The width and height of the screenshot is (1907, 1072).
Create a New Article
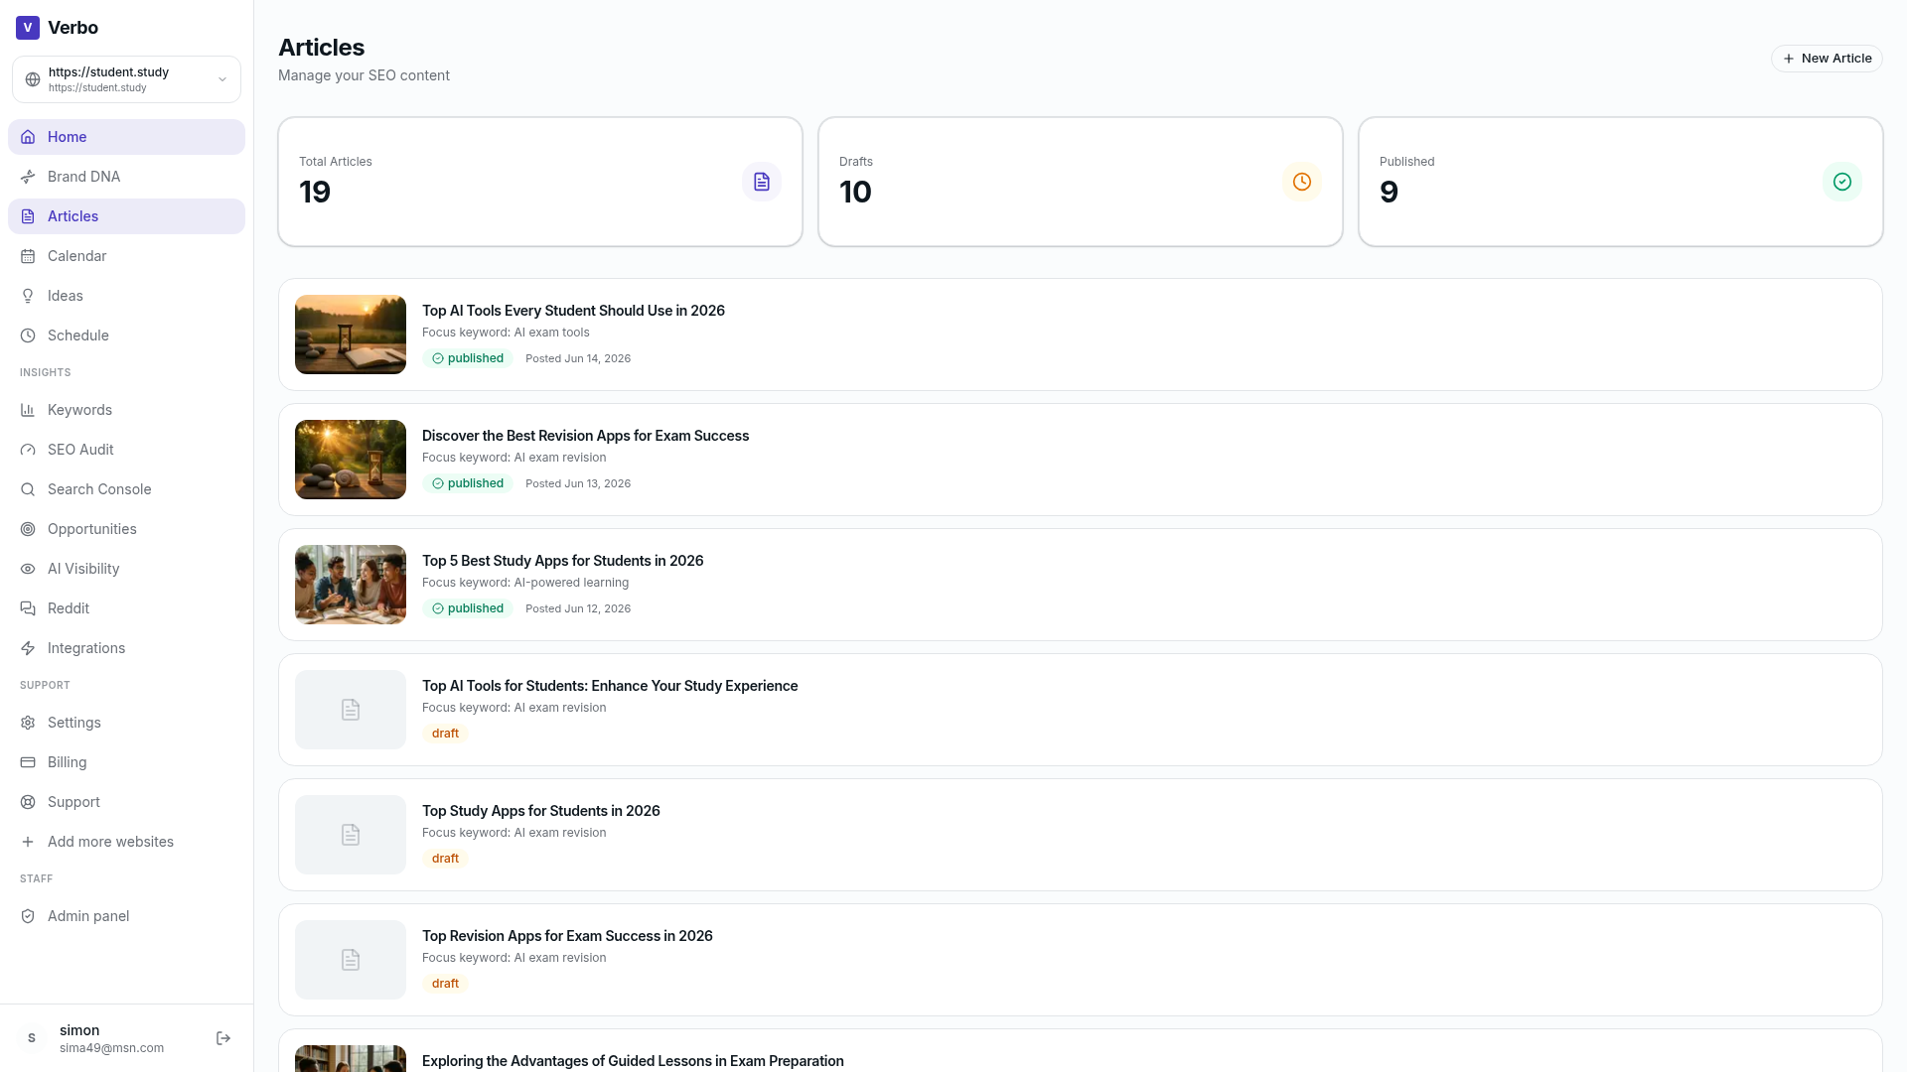click(1827, 59)
